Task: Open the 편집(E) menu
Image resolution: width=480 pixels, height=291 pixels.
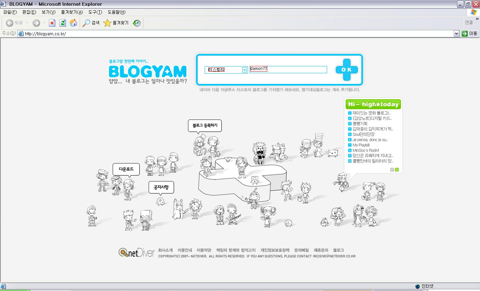Action: [x=29, y=12]
